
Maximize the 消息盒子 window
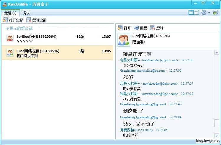(x=203, y=3)
